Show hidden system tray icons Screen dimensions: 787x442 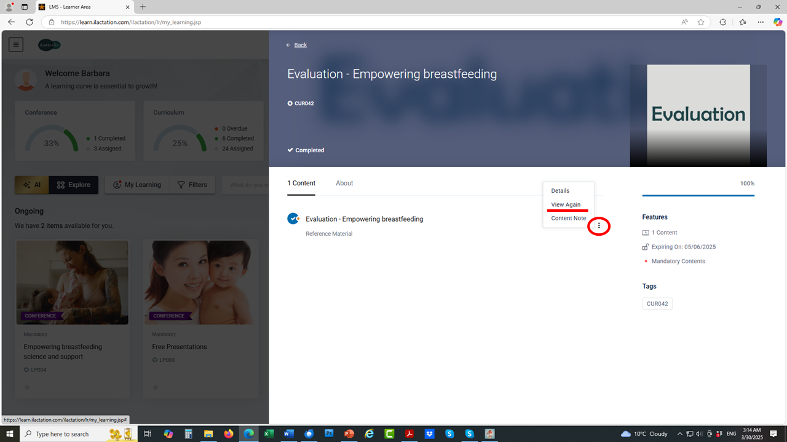(x=679, y=434)
